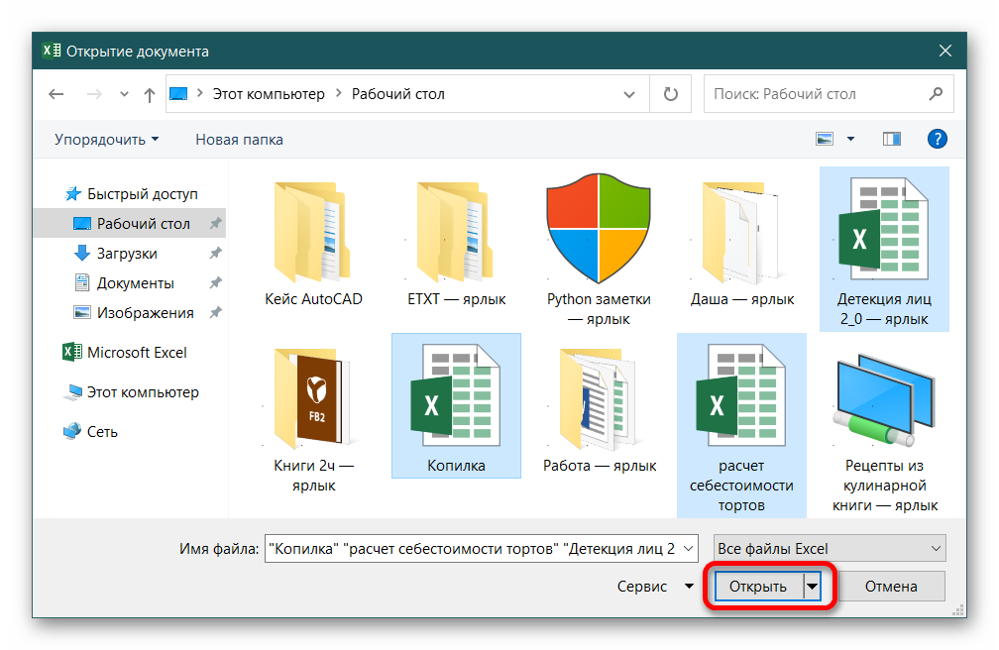Select the 'Детекция лиц 2_0 — ярлык' Excel file
Image resolution: width=999 pixels, height=650 pixels.
(x=884, y=249)
